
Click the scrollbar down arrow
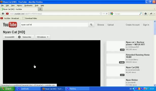pyautogui.click(x=155, y=85)
